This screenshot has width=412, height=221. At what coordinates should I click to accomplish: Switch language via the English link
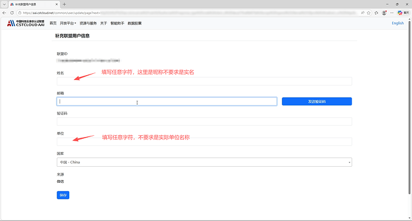click(x=398, y=23)
